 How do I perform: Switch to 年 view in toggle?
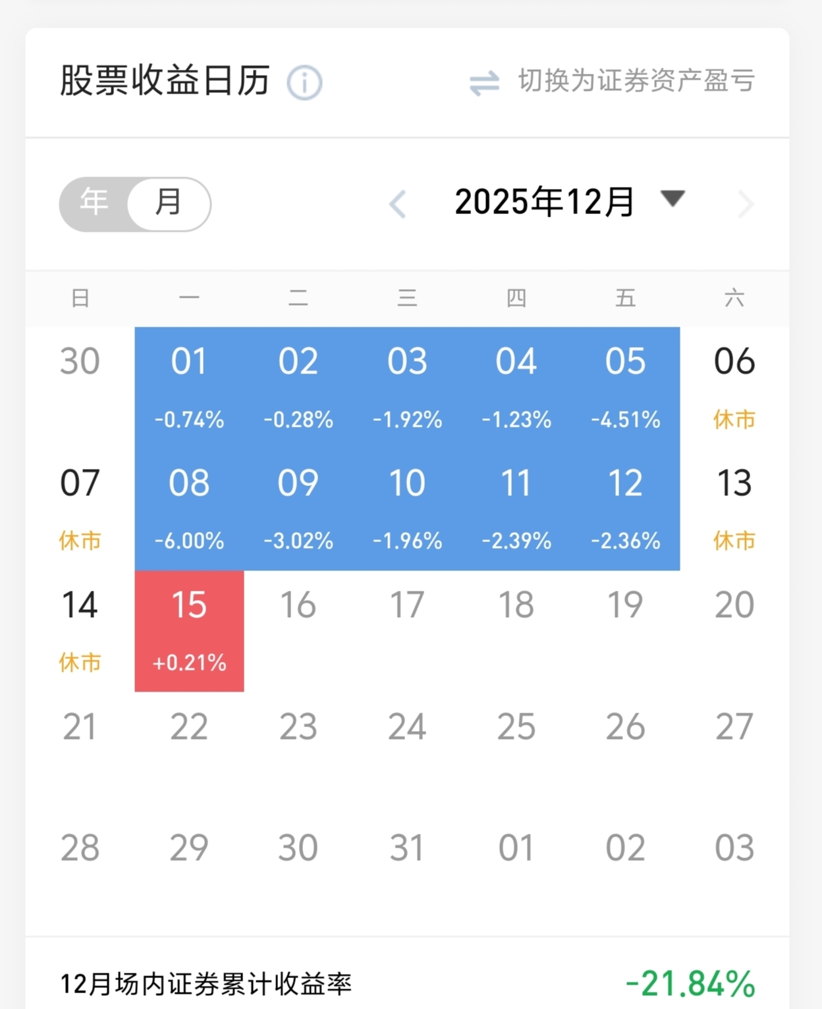[94, 202]
